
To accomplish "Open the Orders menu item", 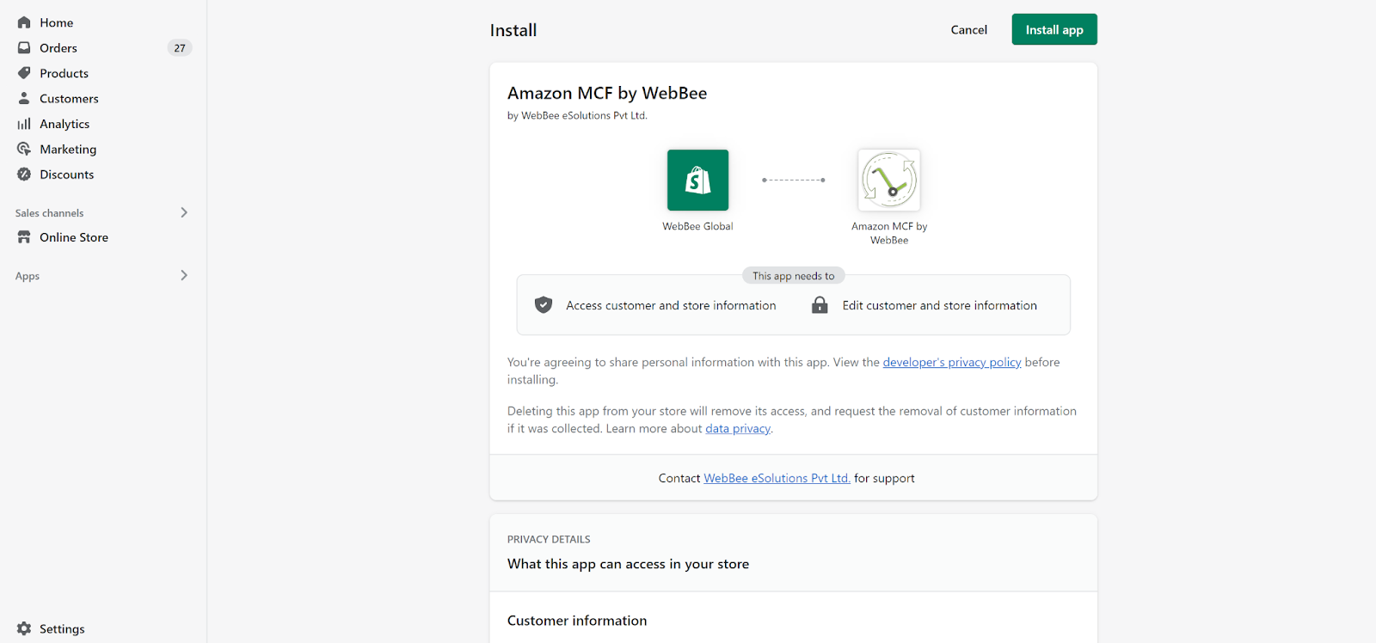I will pos(58,48).
